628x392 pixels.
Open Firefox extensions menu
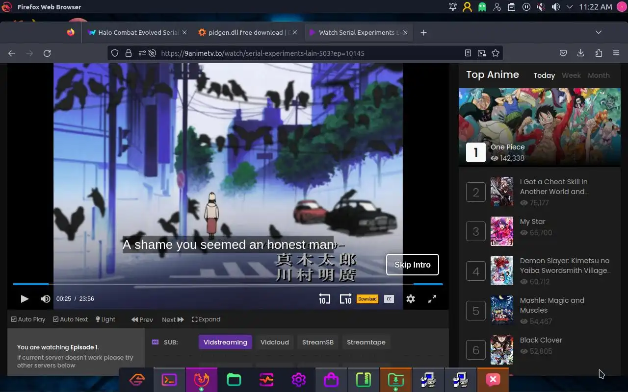[x=599, y=53]
